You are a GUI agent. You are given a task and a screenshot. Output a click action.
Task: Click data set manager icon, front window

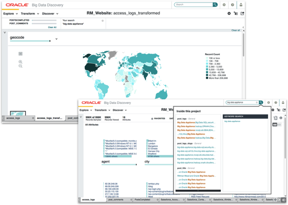coord(279,110)
